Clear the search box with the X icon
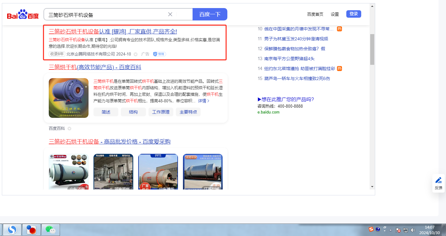Image resolution: width=446 pixels, height=236 pixels. 170,14
